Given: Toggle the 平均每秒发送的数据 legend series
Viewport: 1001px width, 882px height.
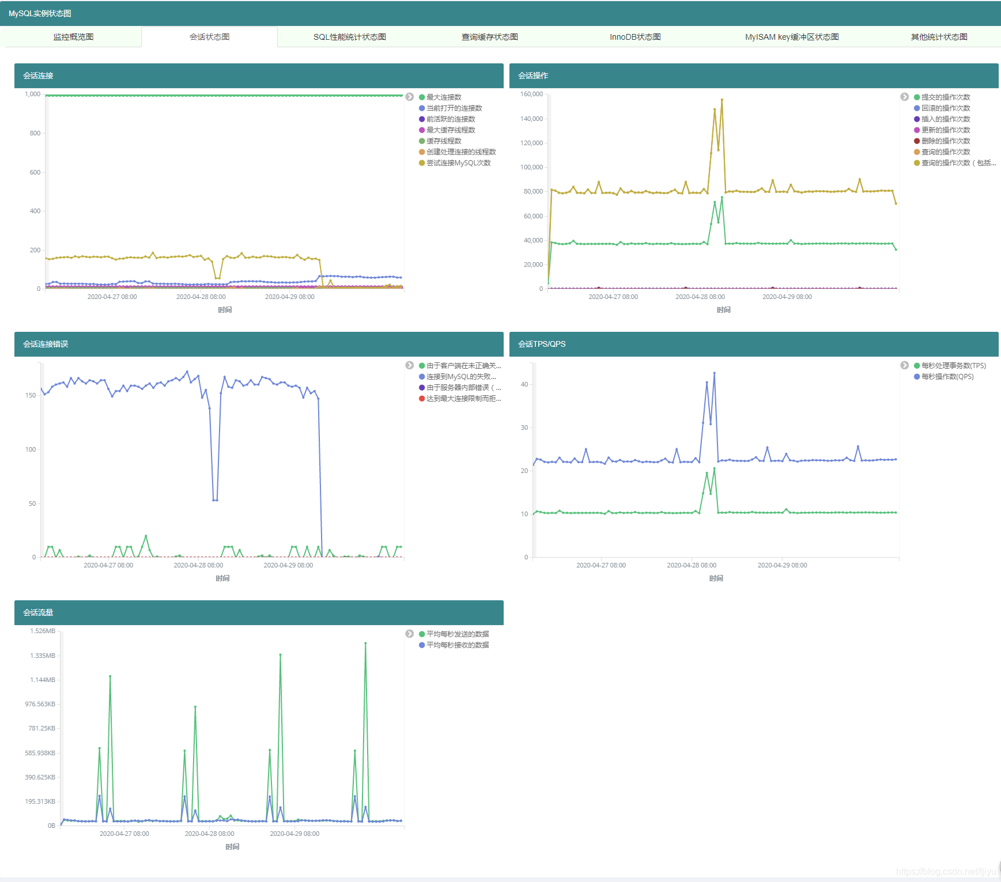Looking at the screenshot, I should (454, 634).
